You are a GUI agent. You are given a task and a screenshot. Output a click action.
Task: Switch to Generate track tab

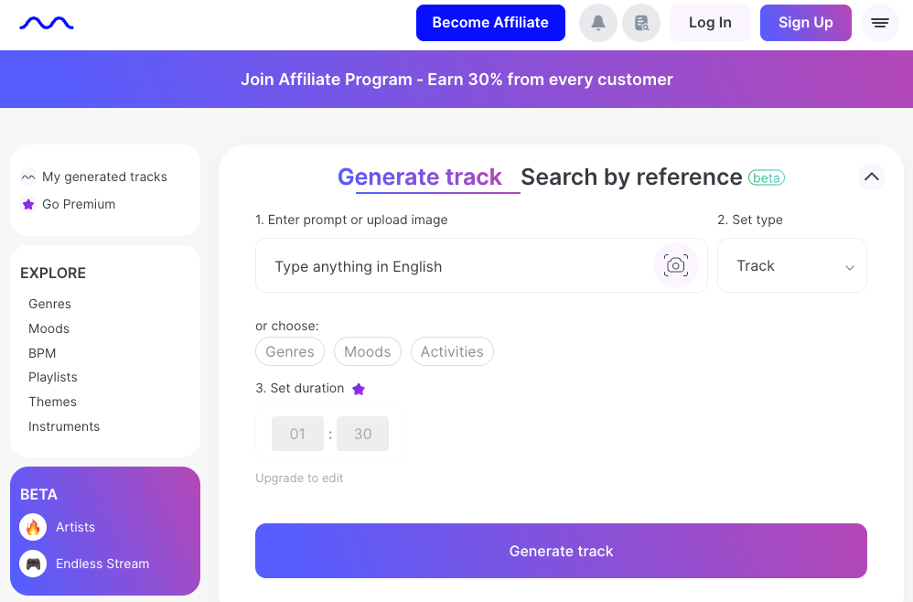click(x=420, y=177)
